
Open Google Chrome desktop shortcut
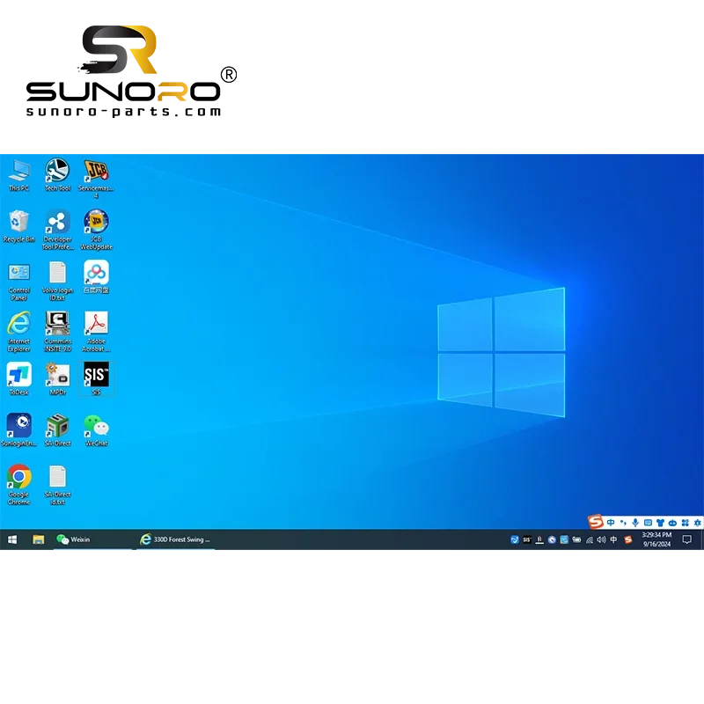click(x=18, y=485)
